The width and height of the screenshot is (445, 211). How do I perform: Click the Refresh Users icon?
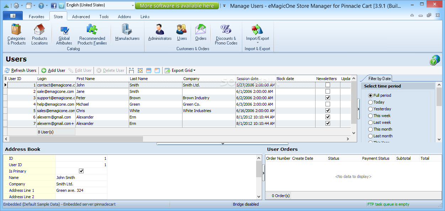click(7, 70)
